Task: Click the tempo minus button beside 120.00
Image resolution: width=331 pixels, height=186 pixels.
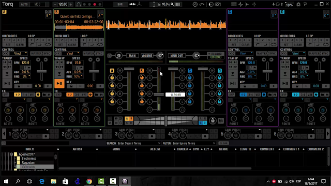Action: [x=55, y=4]
